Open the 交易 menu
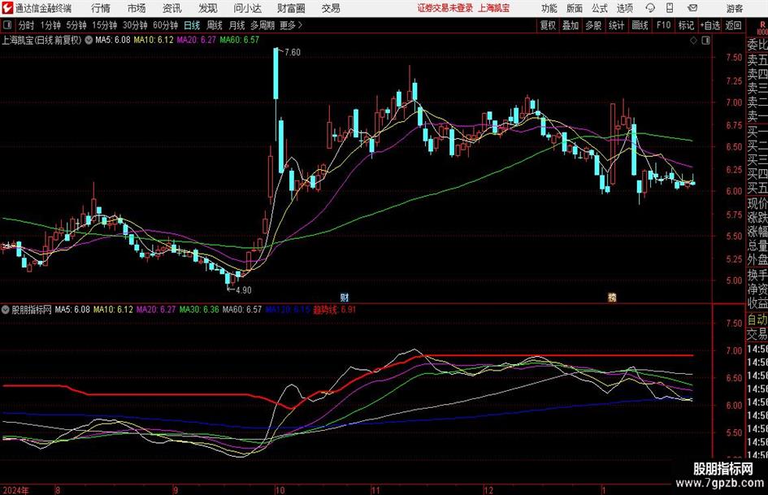Image resolution: width=768 pixels, height=495 pixels. (331, 8)
